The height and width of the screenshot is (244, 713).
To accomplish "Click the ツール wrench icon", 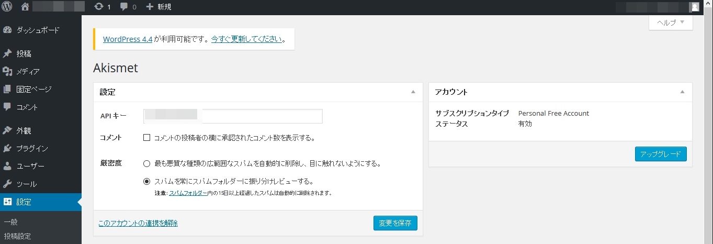I will pos(7,184).
